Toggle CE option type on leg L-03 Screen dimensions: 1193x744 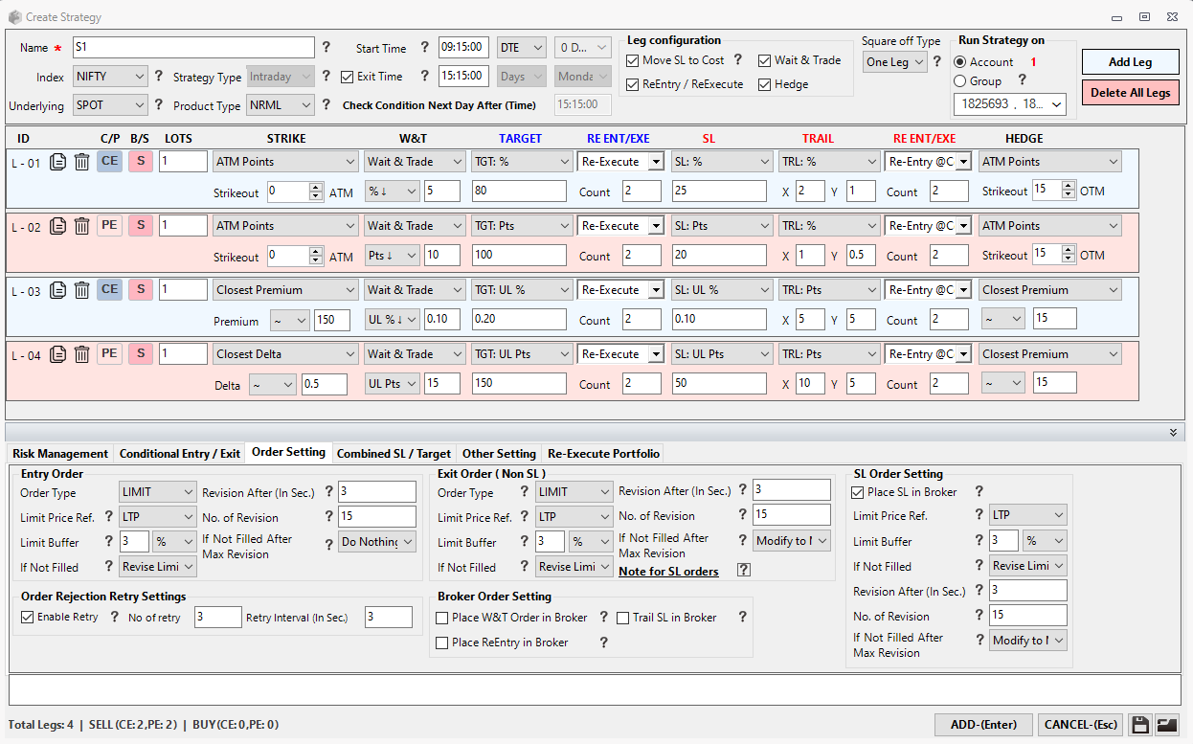(110, 289)
